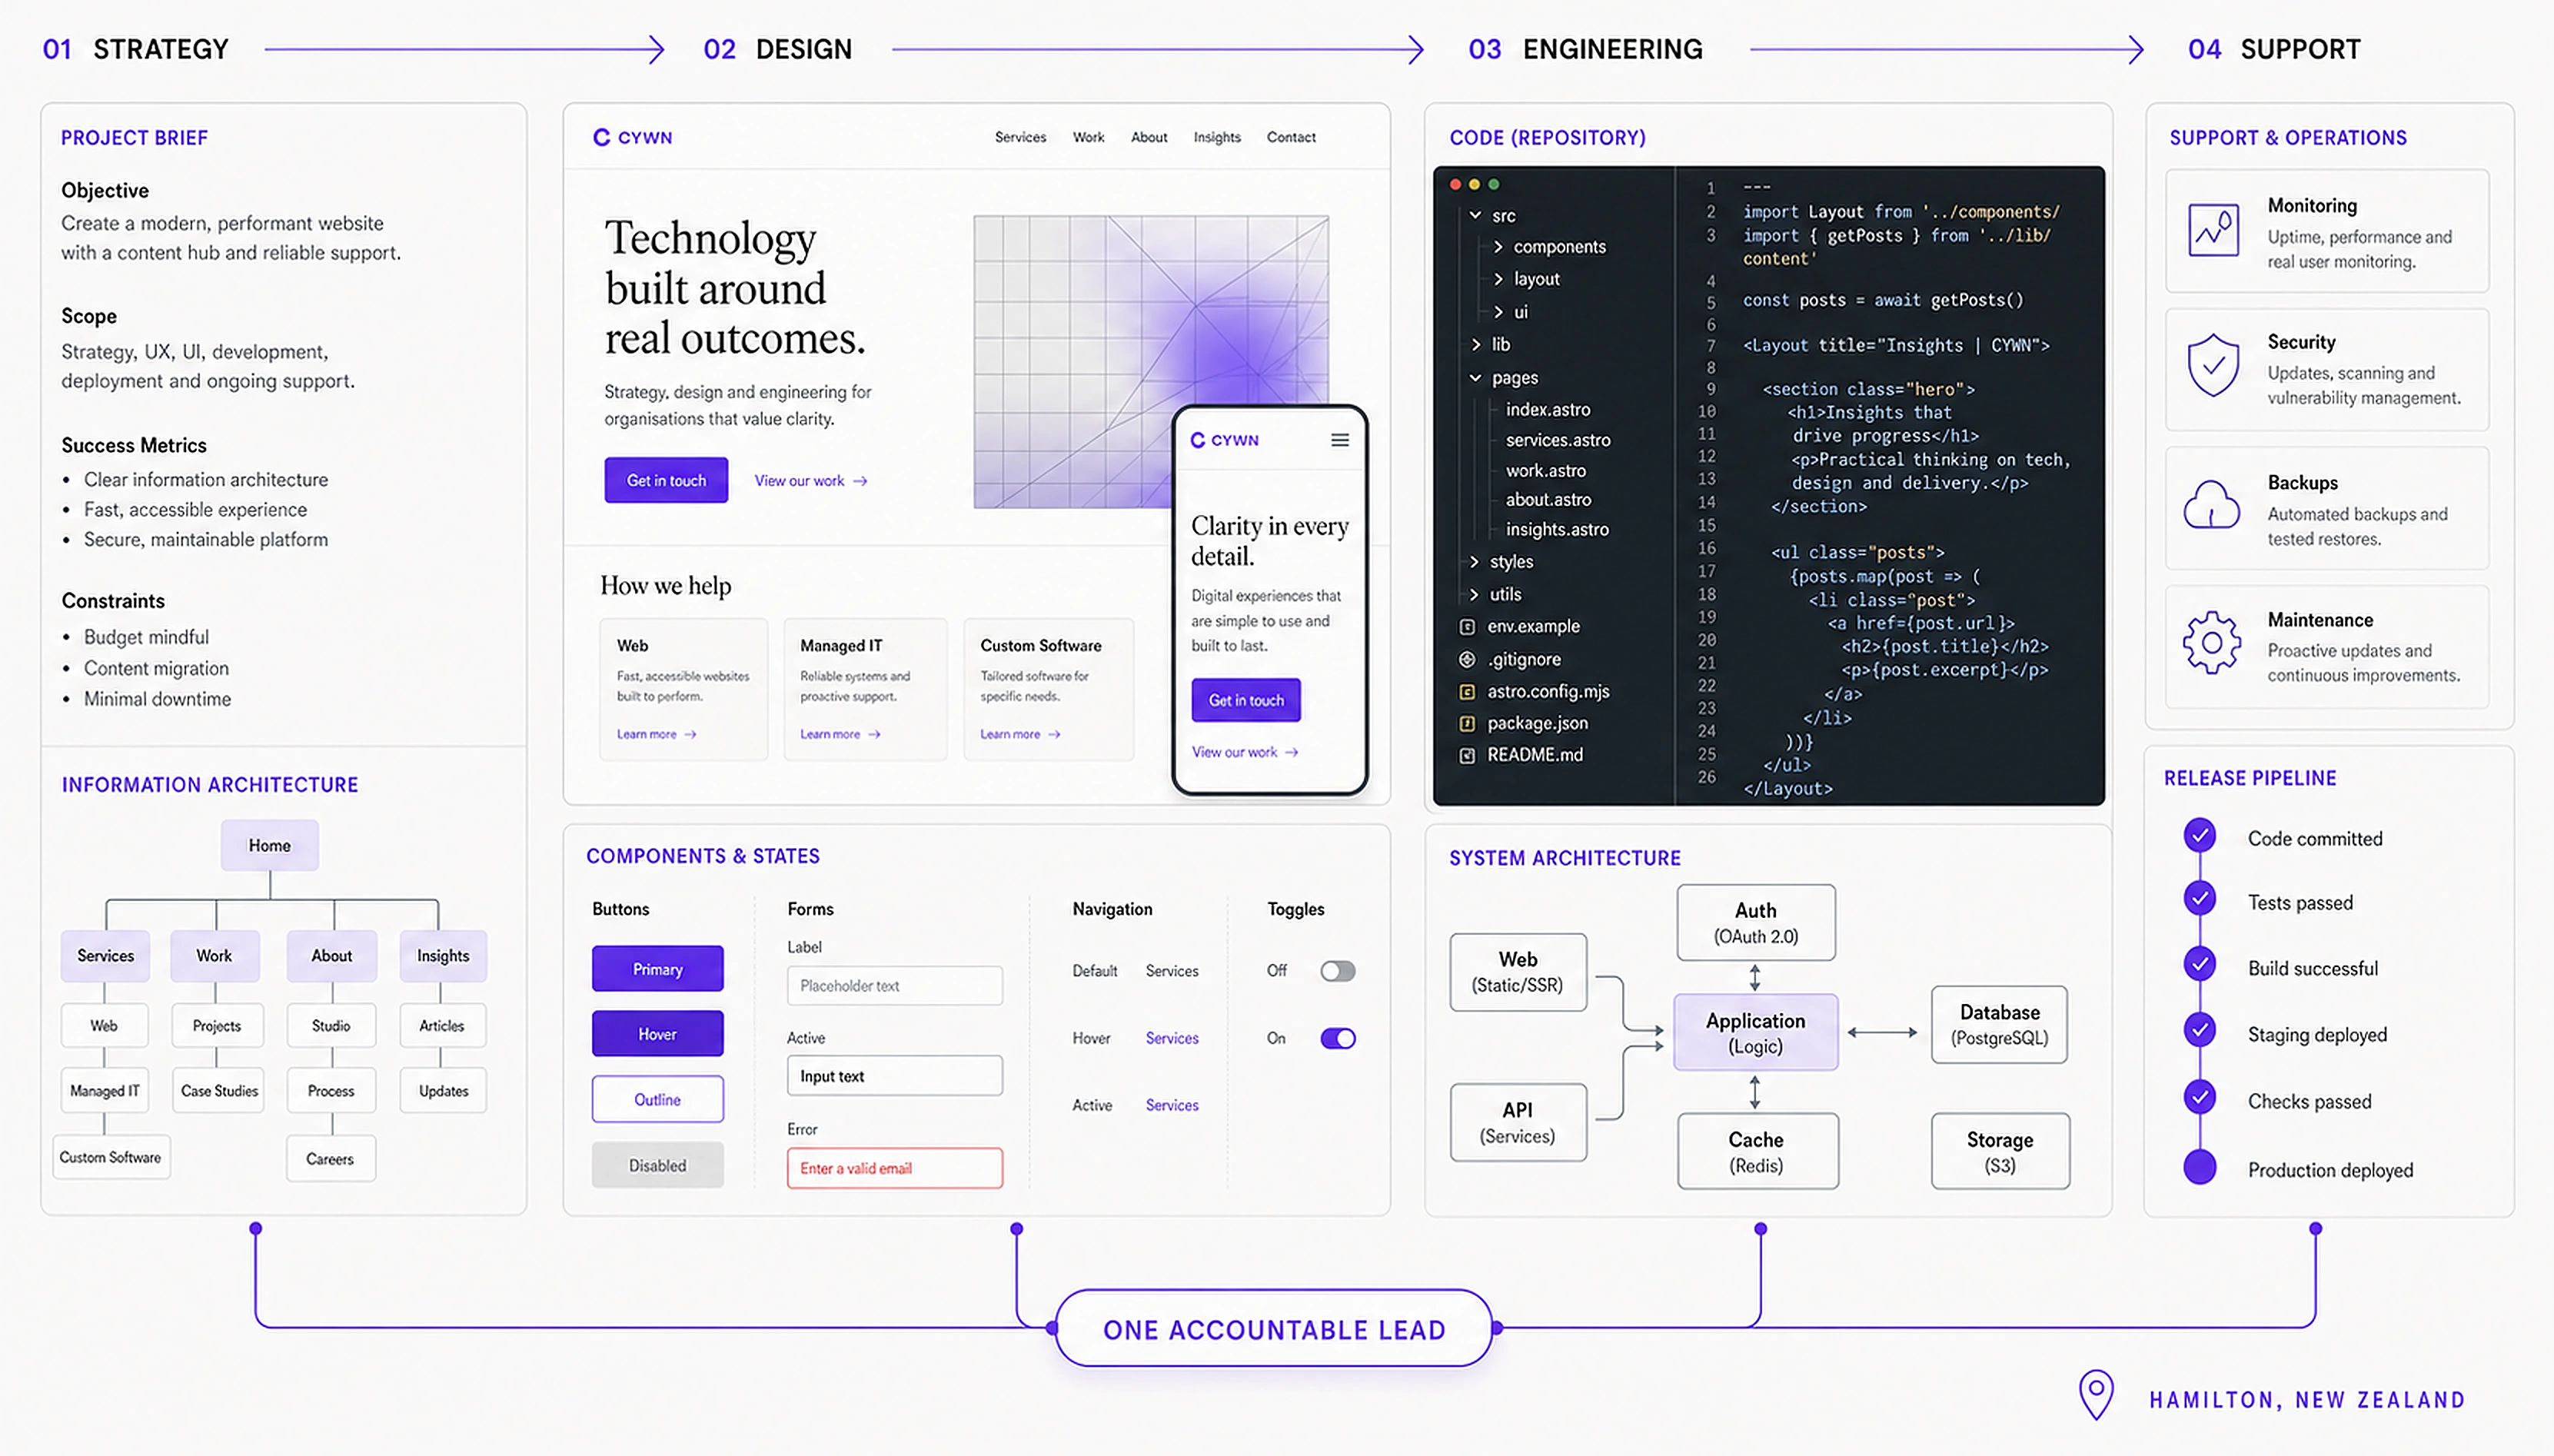Click the arrow after mobile View our work
The width and height of the screenshot is (2554, 1456).
(x=1292, y=752)
